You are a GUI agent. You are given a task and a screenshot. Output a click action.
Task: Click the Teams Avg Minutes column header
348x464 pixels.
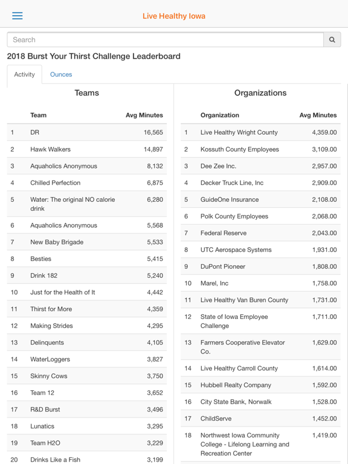click(x=144, y=115)
